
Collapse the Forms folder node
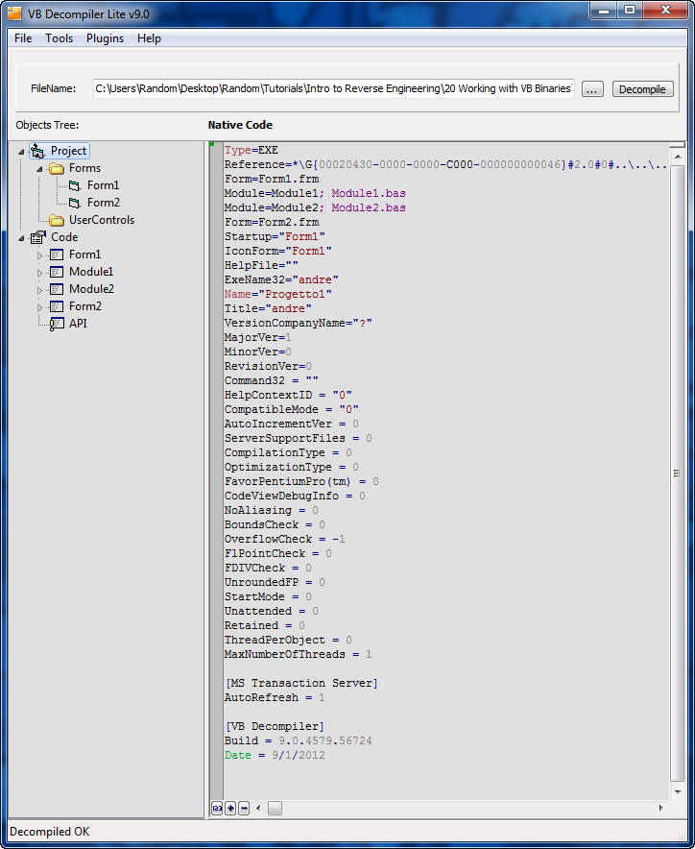[x=39, y=169]
